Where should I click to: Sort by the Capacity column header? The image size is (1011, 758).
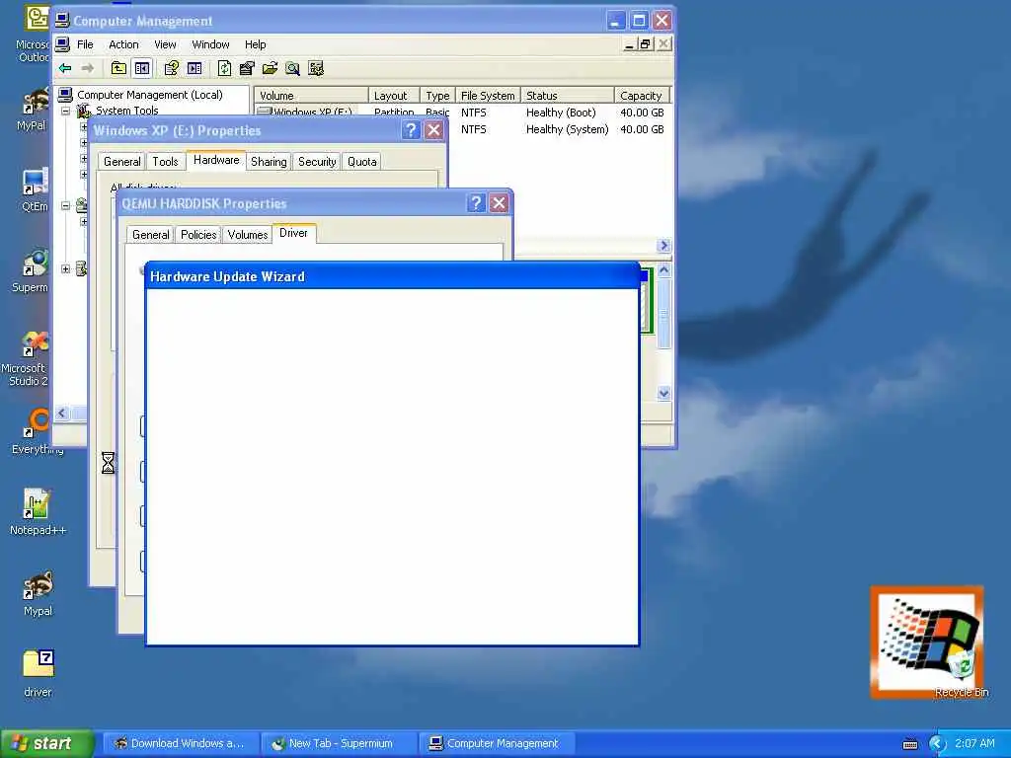642,96
